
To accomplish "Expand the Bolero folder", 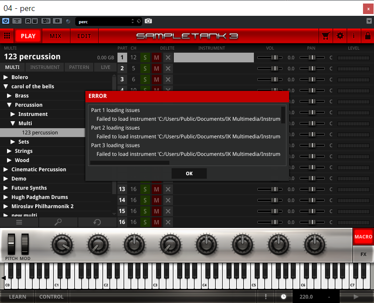I will click(x=6, y=77).
